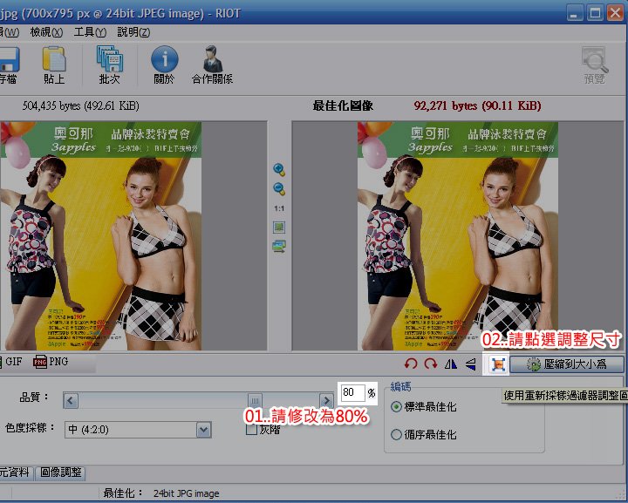Select the GIF format tab
This screenshot has height=503, width=628.
[11, 362]
